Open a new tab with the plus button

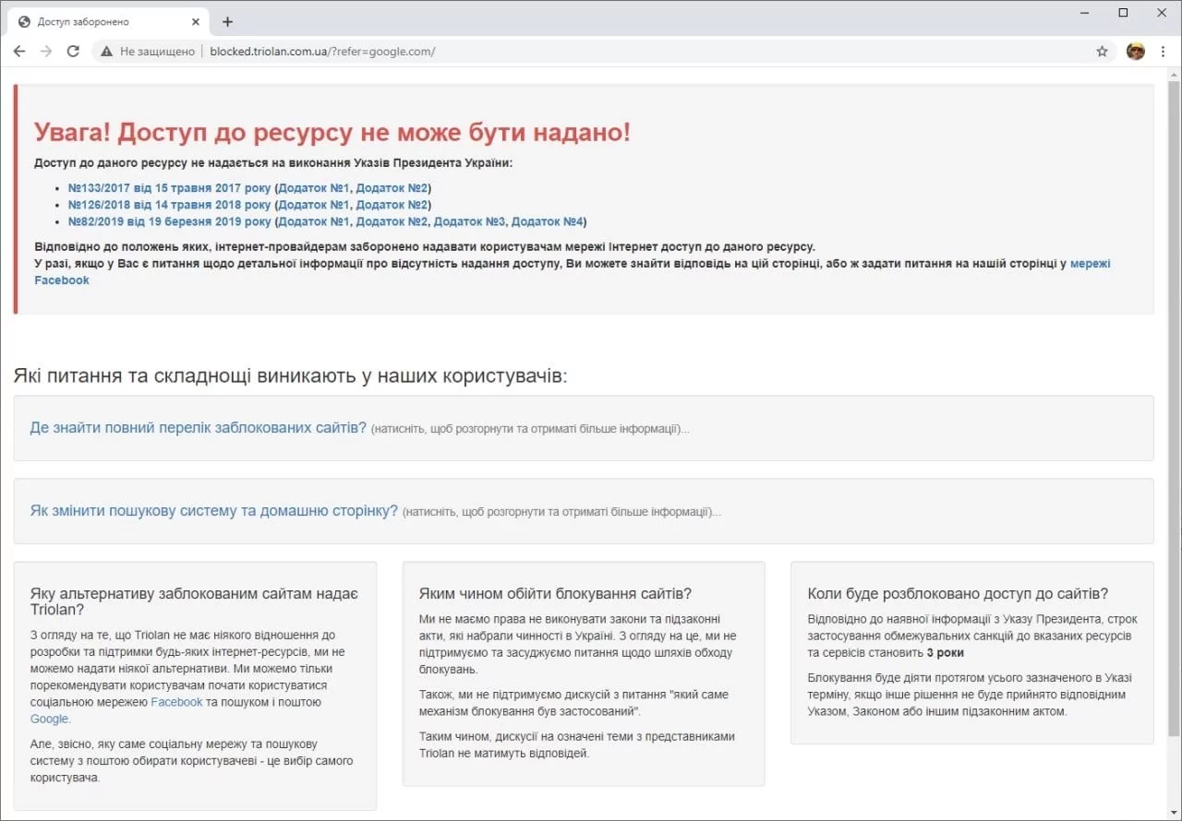click(228, 21)
